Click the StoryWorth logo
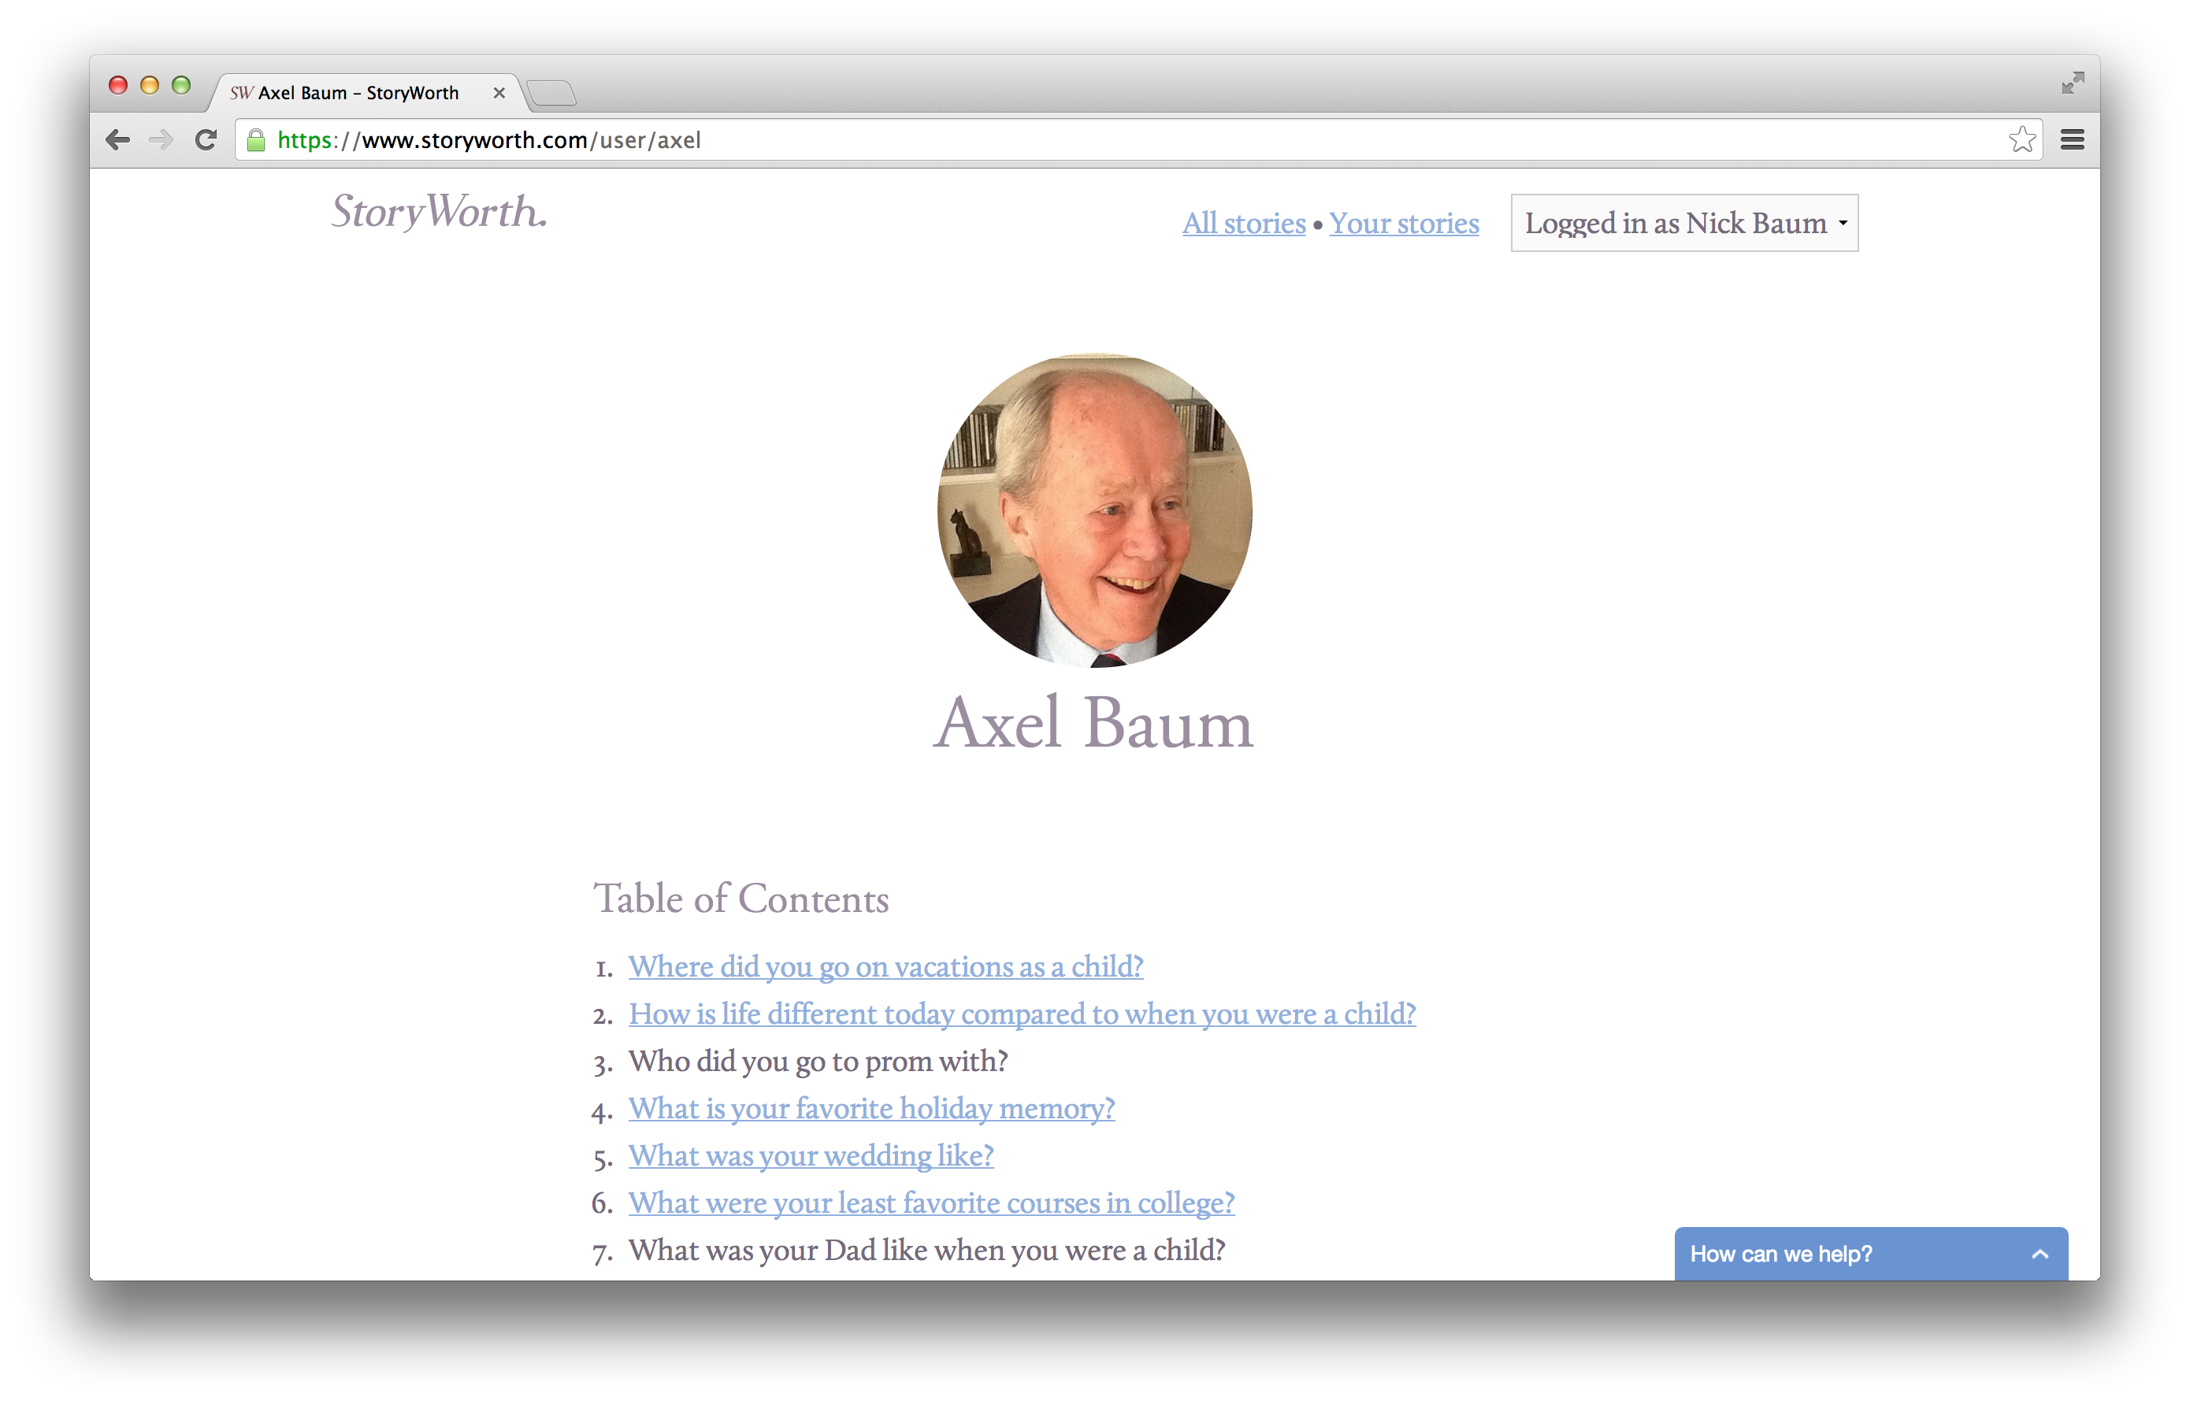 coord(439,212)
